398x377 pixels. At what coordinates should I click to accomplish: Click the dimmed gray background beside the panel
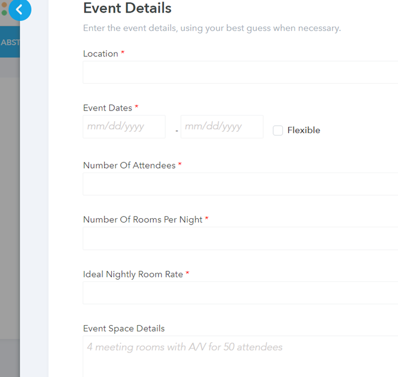click(x=10, y=199)
